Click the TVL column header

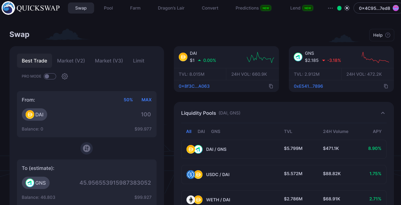288,131
